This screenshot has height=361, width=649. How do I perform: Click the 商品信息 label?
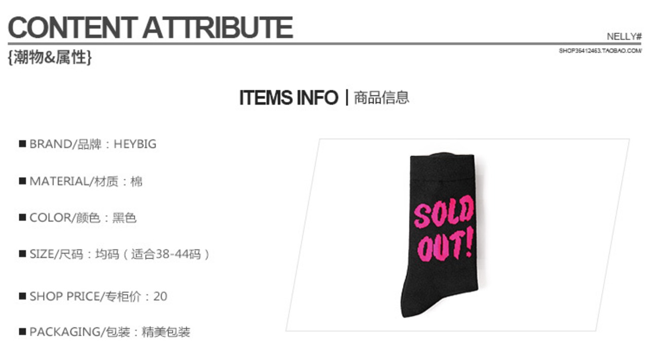[381, 97]
